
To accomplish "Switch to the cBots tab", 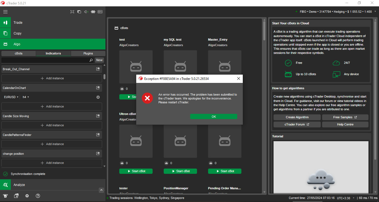I will 19,53.
